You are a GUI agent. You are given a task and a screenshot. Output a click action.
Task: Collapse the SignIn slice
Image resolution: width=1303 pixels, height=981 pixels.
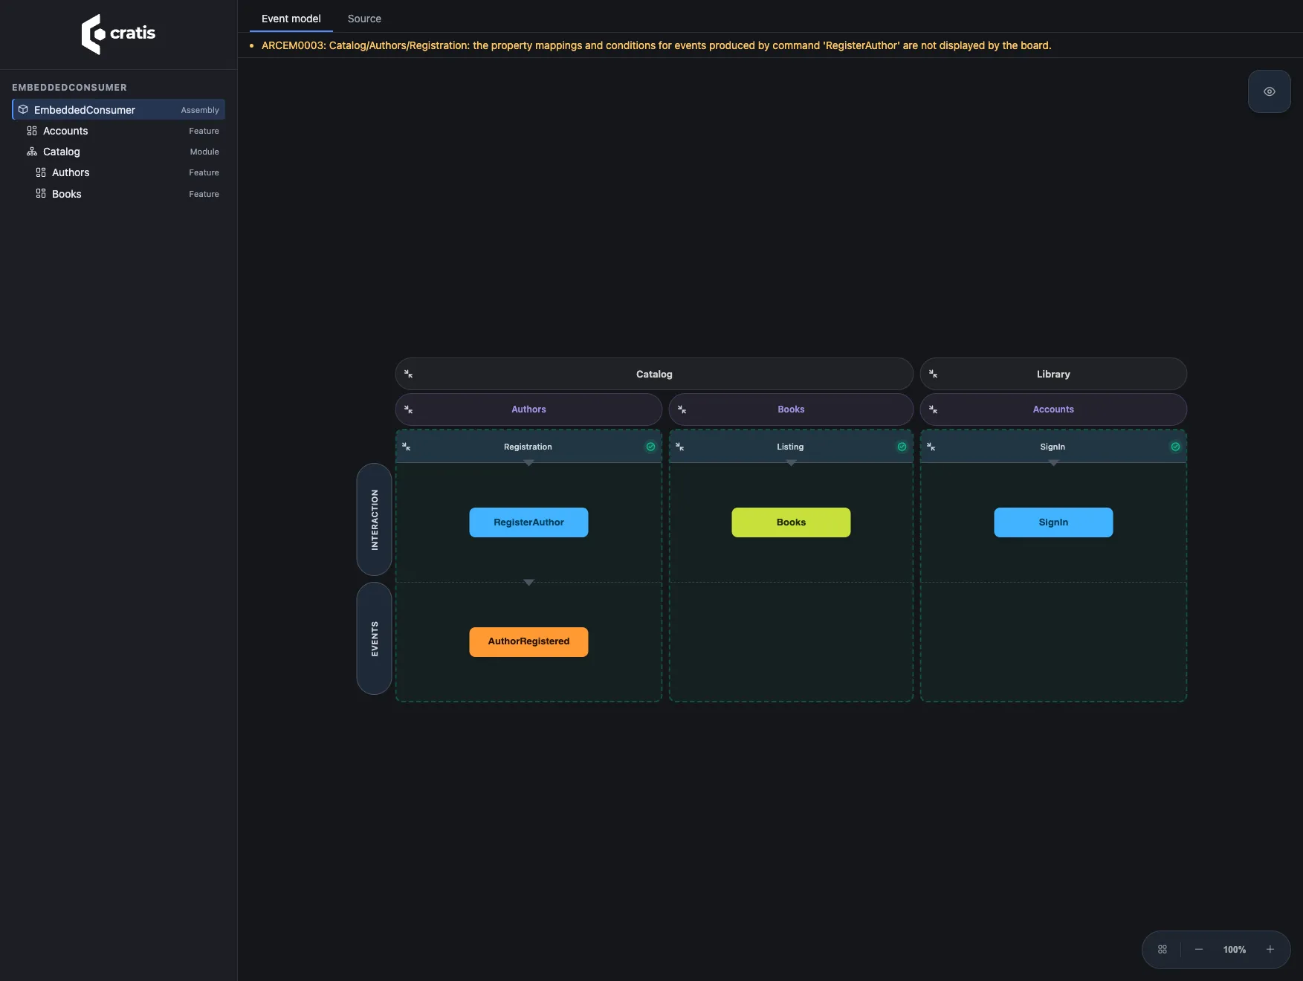(931, 447)
